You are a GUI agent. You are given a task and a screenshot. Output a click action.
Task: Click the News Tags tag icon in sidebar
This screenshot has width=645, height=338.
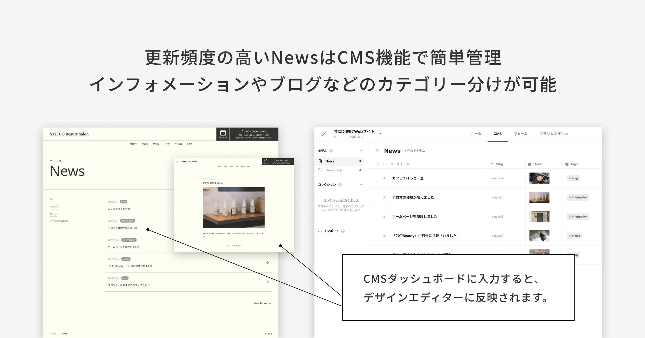click(x=320, y=170)
